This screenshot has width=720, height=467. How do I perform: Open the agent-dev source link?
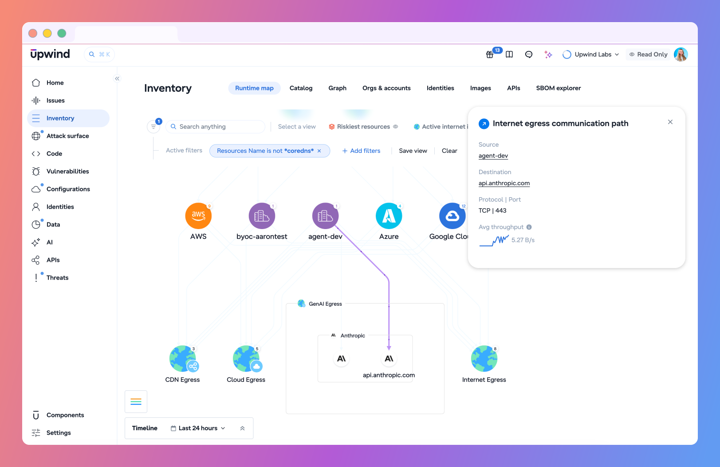pos(493,156)
